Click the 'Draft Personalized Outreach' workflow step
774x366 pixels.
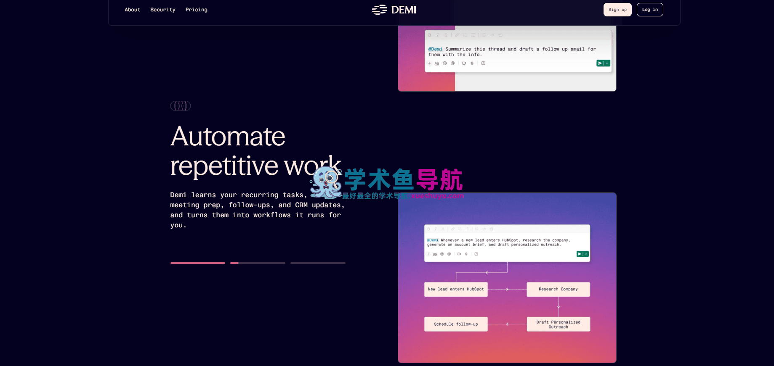coord(559,324)
